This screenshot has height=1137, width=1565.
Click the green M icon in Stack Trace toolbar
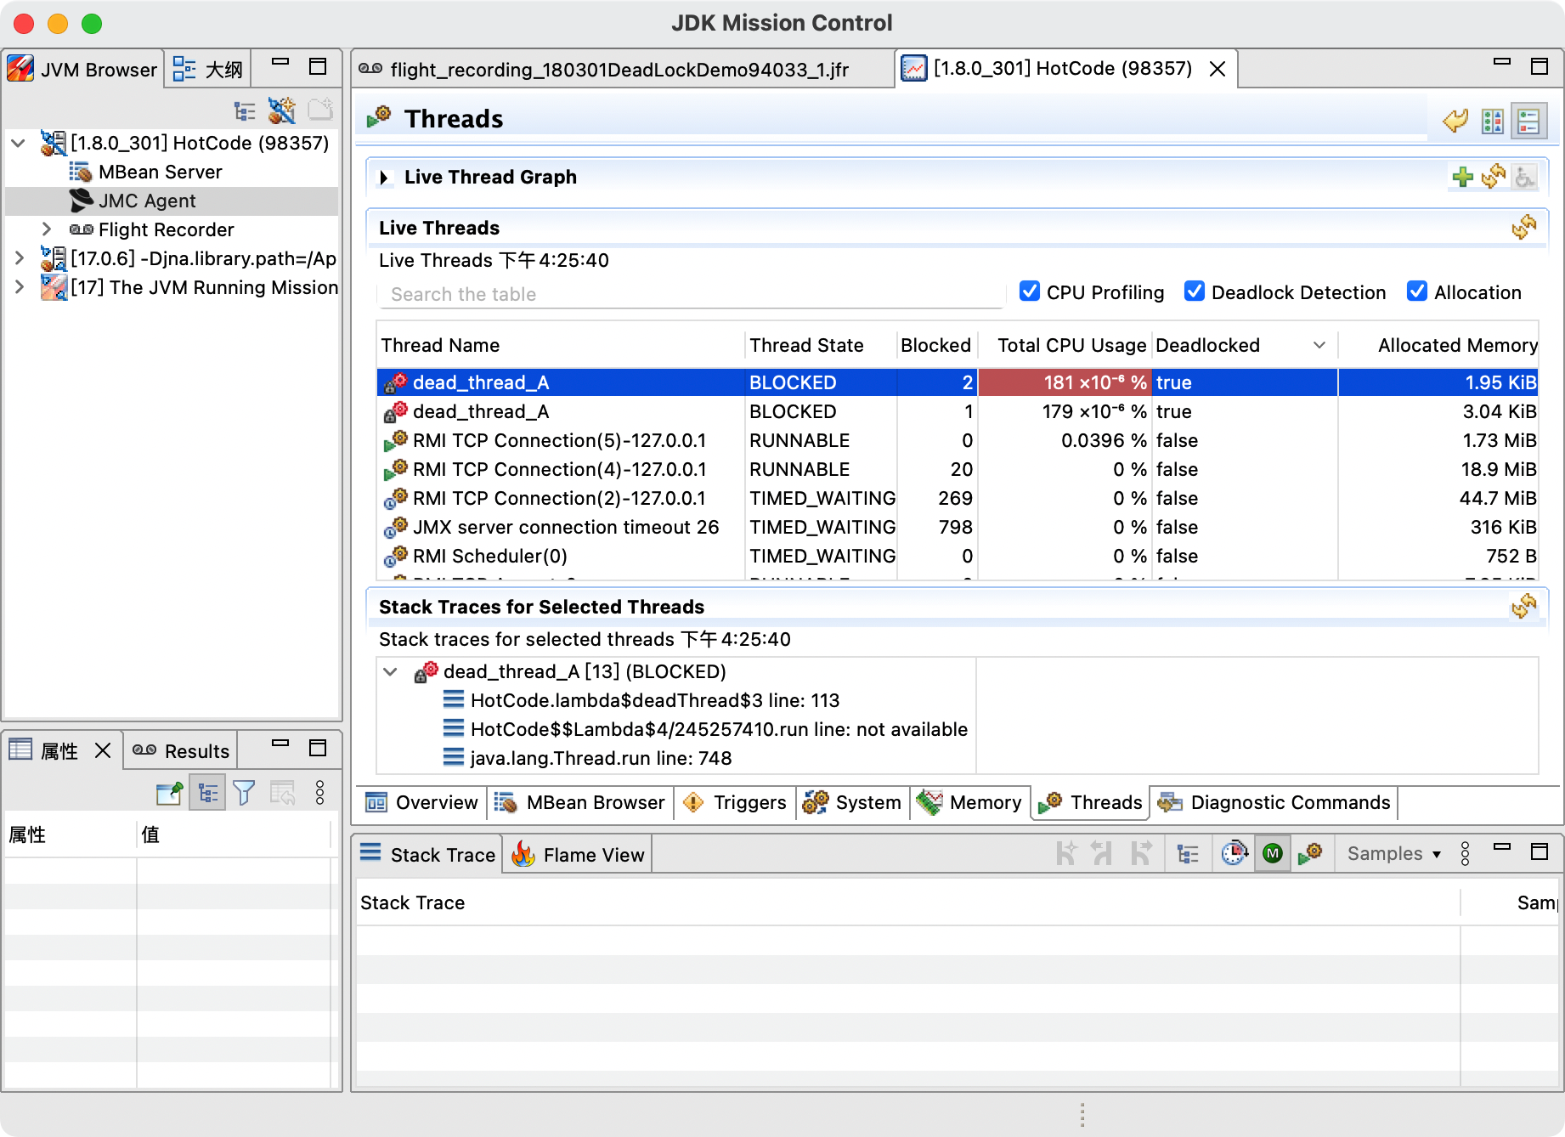1272,854
